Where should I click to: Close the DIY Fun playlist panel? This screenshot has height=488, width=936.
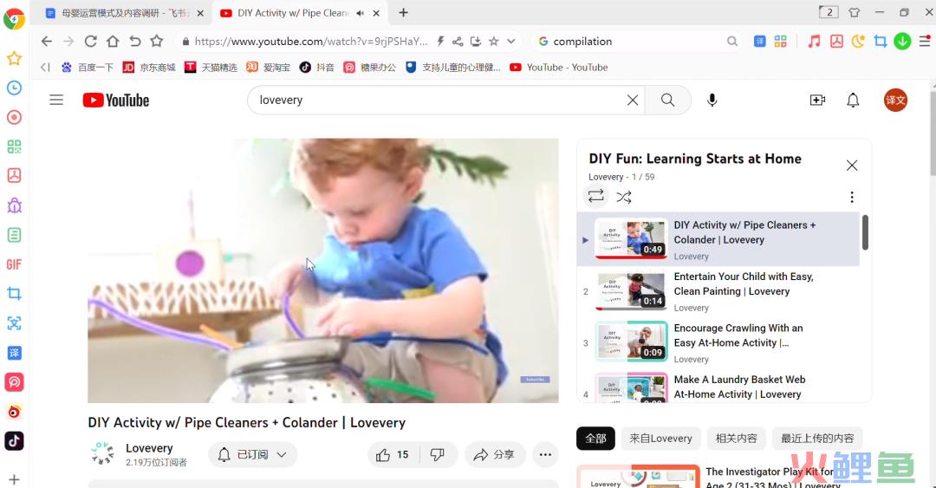[x=852, y=166]
